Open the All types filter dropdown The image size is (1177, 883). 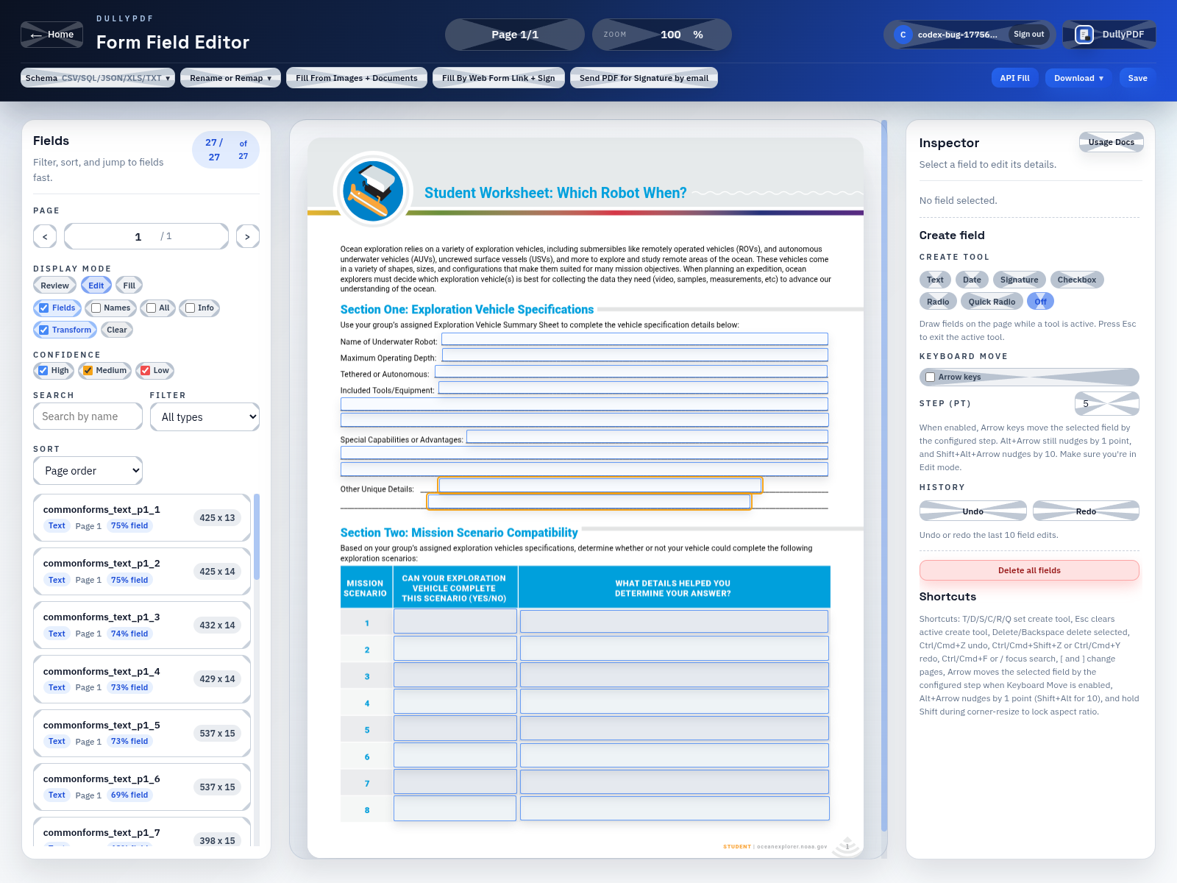tap(205, 416)
